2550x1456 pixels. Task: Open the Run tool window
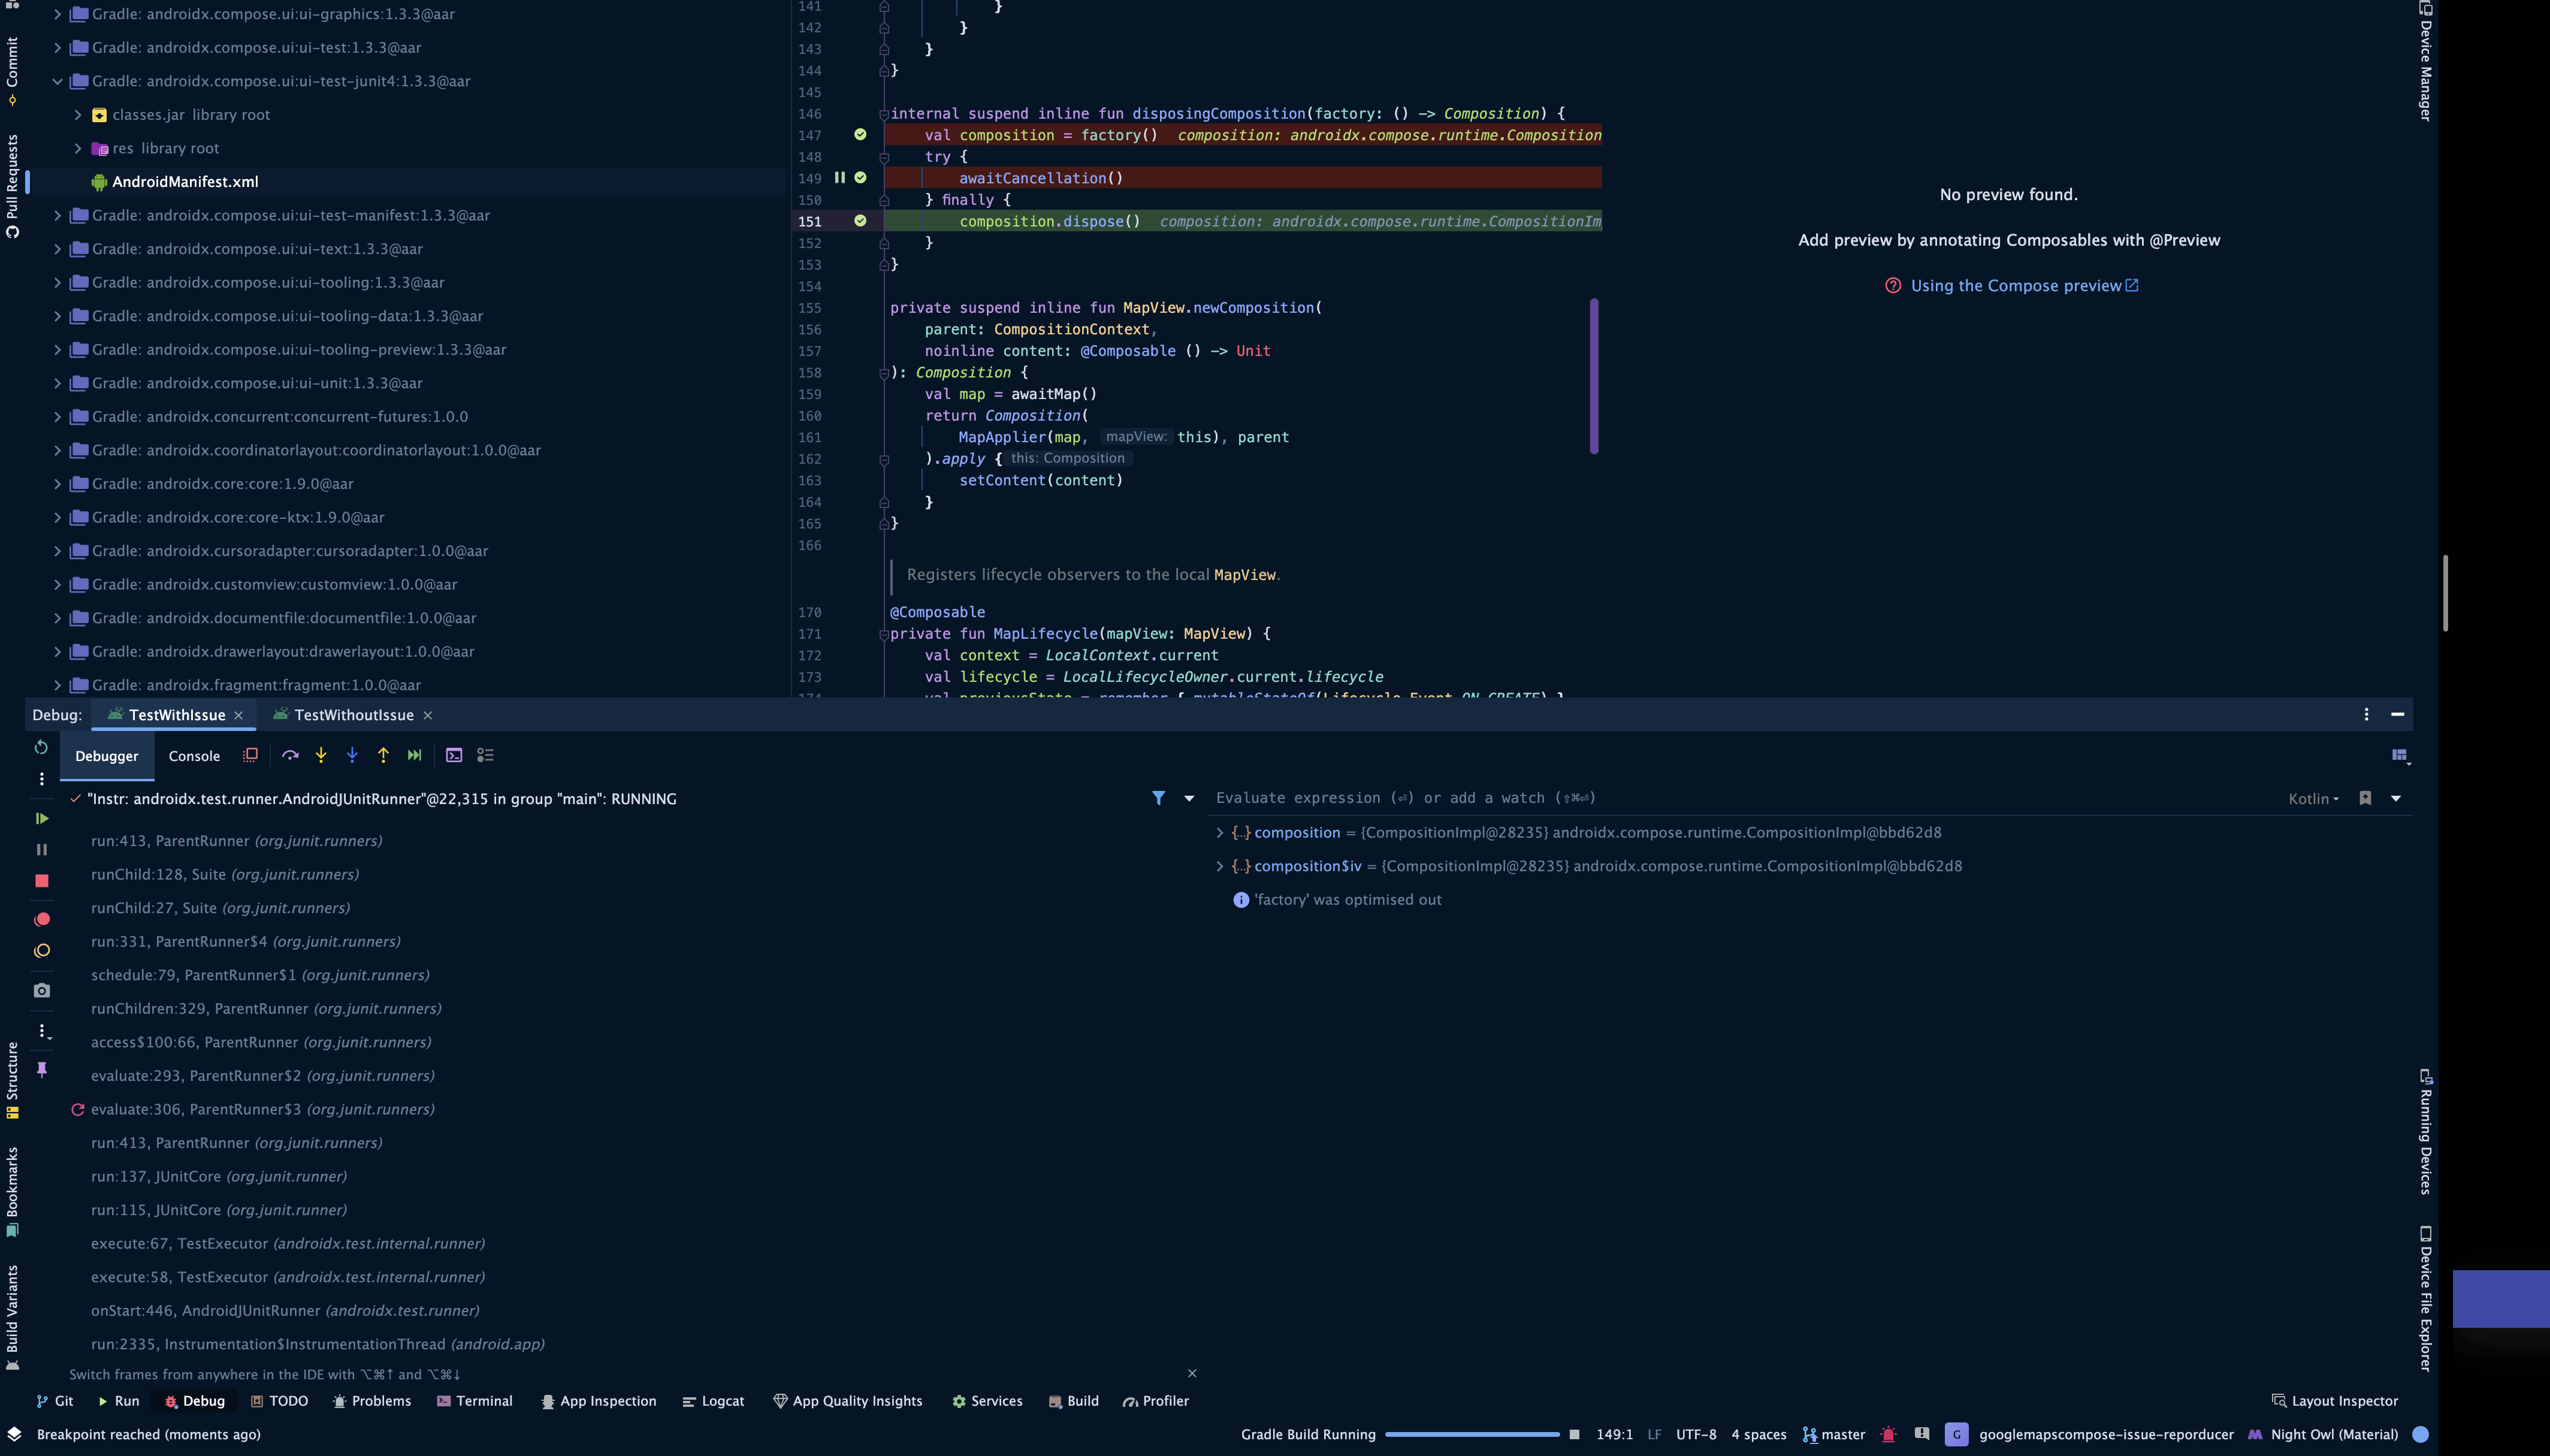pyautogui.click(x=118, y=1401)
